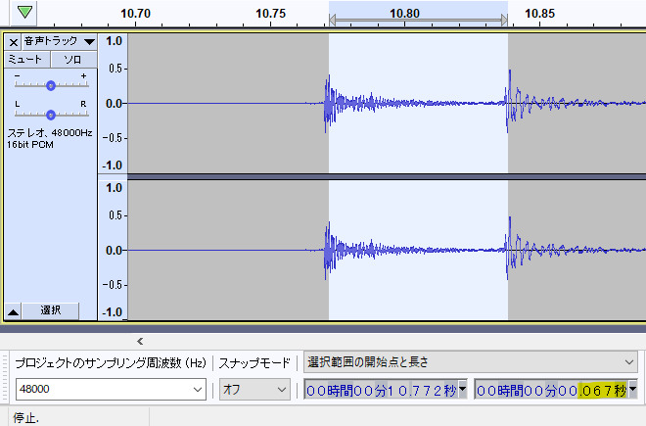Viewport: 646px width, 426px height.
Task: Click the horizontal scrollbar left arrow
Action: pyautogui.click(x=139, y=341)
